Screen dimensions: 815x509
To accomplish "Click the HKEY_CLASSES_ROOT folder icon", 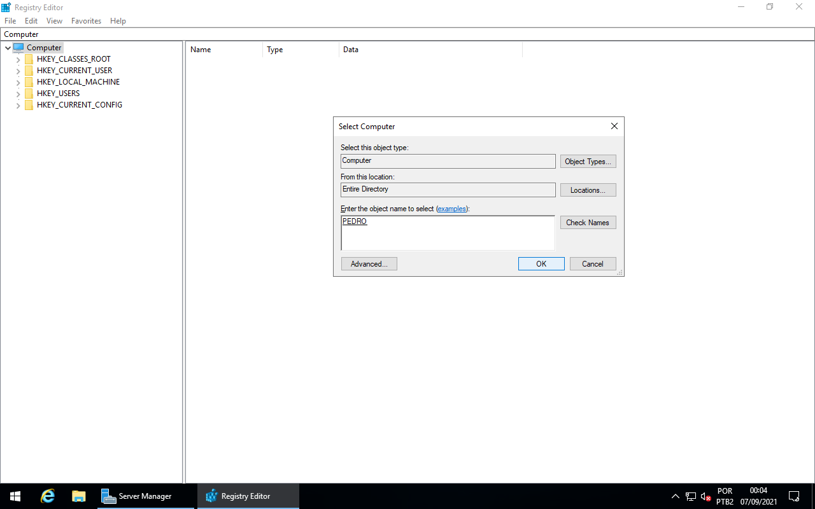I will click(29, 59).
